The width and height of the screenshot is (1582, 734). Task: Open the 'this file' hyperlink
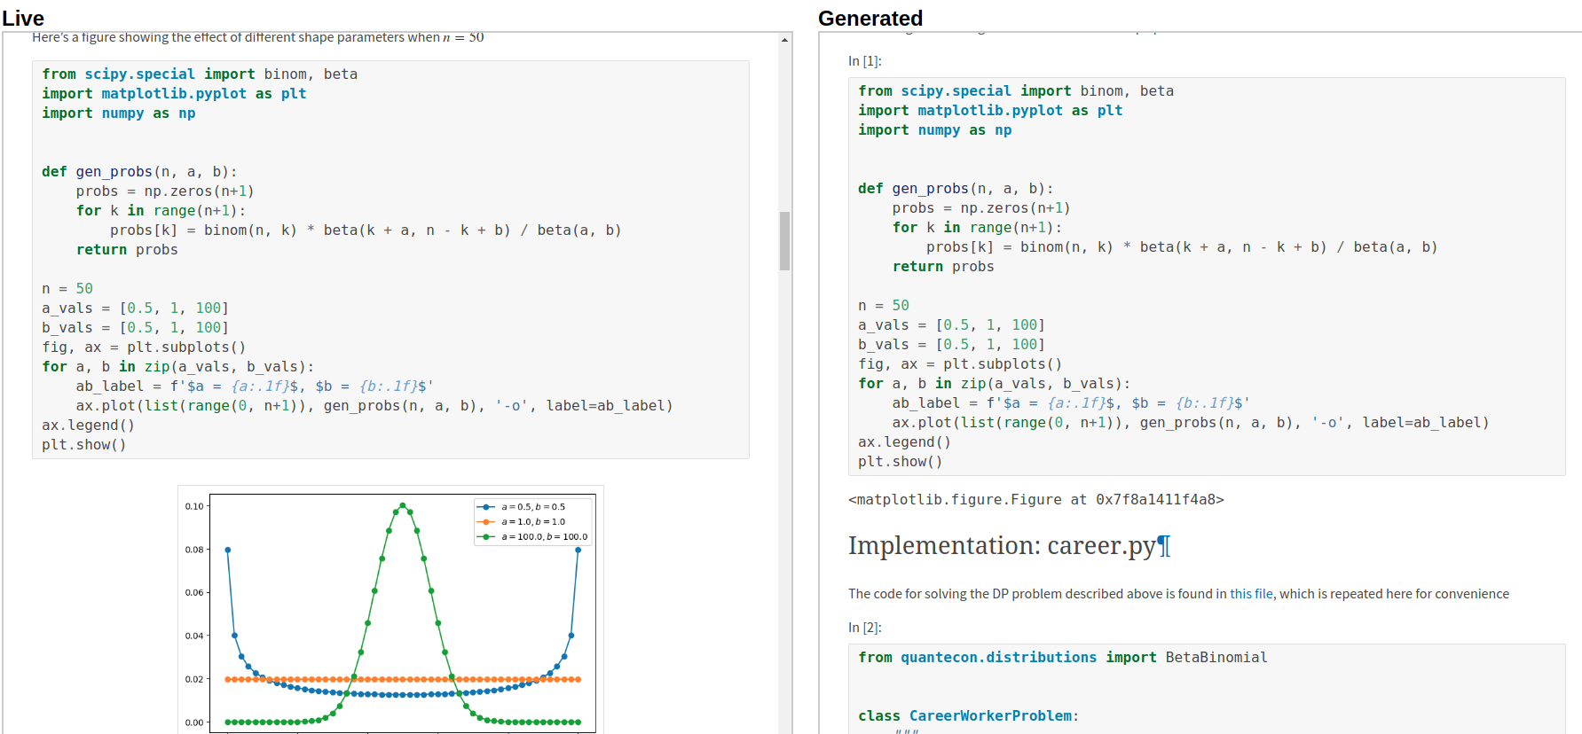(1251, 594)
